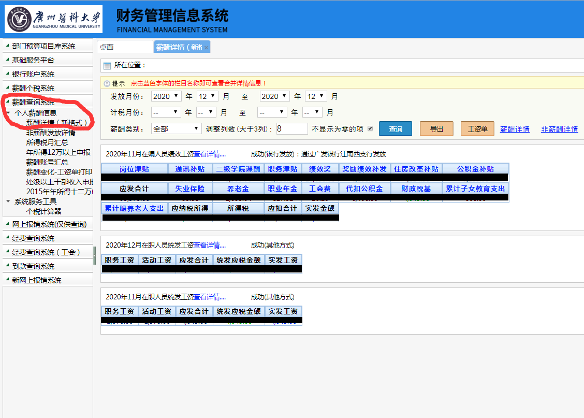Open the 计税月份 start month dropdown

[x=206, y=112]
